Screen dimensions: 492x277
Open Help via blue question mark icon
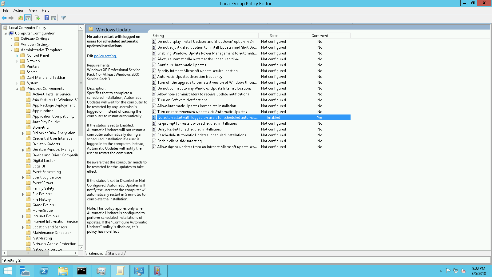coord(46,18)
